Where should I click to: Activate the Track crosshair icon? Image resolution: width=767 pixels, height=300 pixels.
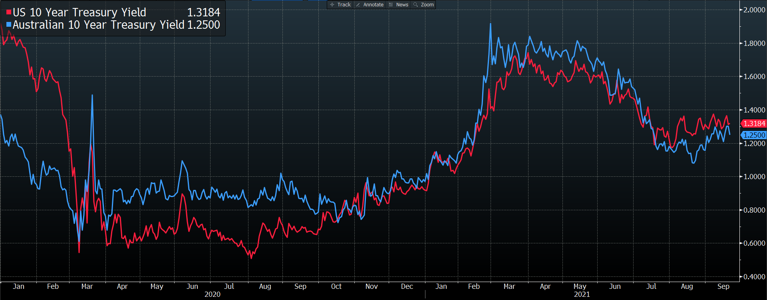[332, 5]
